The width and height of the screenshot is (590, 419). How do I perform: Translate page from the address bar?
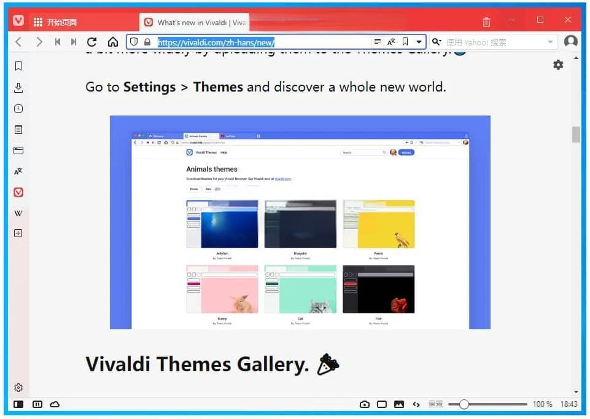(x=391, y=42)
